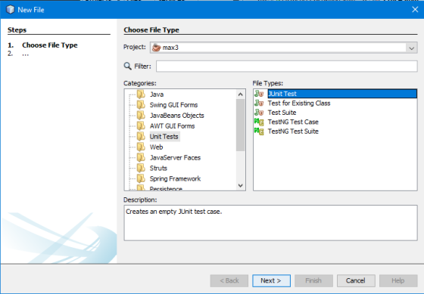Click the JUnit Test file type icon
The height and width of the screenshot is (294, 424).
click(x=259, y=94)
